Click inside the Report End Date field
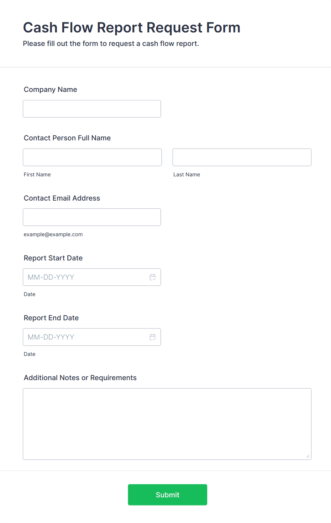The width and height of the screenshot is (331, 523). tap(85, 337)
